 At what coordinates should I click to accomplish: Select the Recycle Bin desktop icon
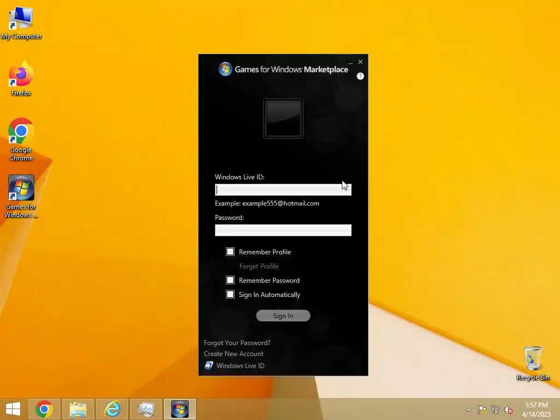[x=533, y=363]
